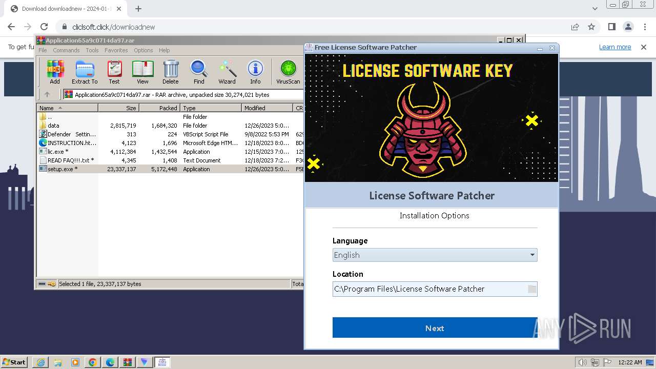Click Action Center flag in system tray

(607, 362)
